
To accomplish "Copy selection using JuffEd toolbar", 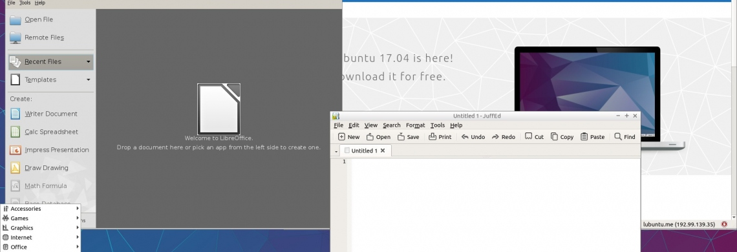I will tap(562, 137).
